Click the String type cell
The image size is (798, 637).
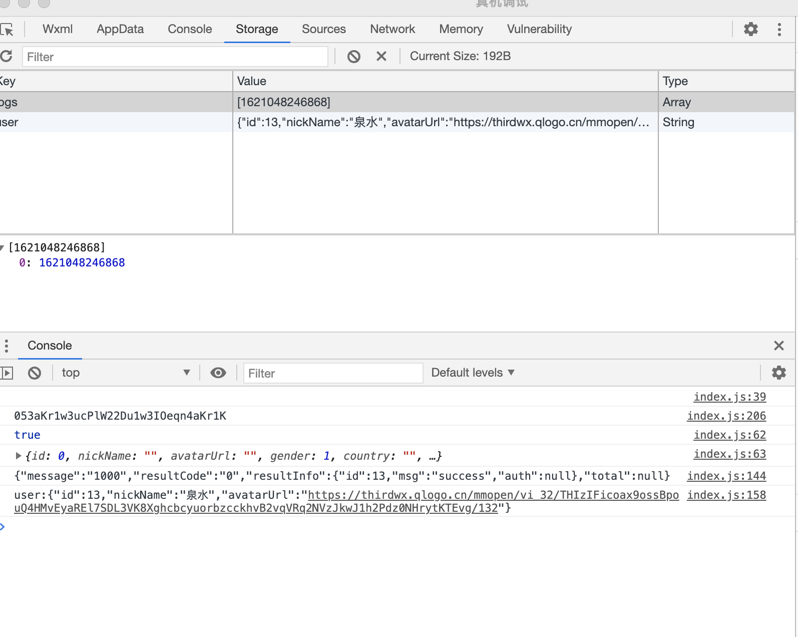726,122
